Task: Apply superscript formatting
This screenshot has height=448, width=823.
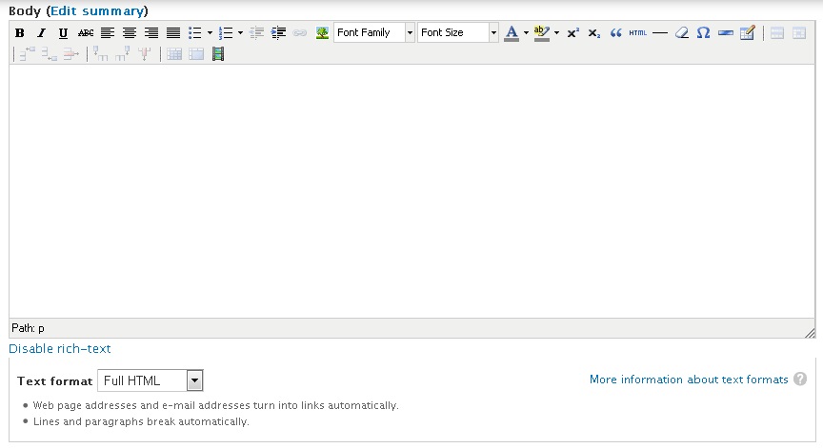Action: pos(572,33)
